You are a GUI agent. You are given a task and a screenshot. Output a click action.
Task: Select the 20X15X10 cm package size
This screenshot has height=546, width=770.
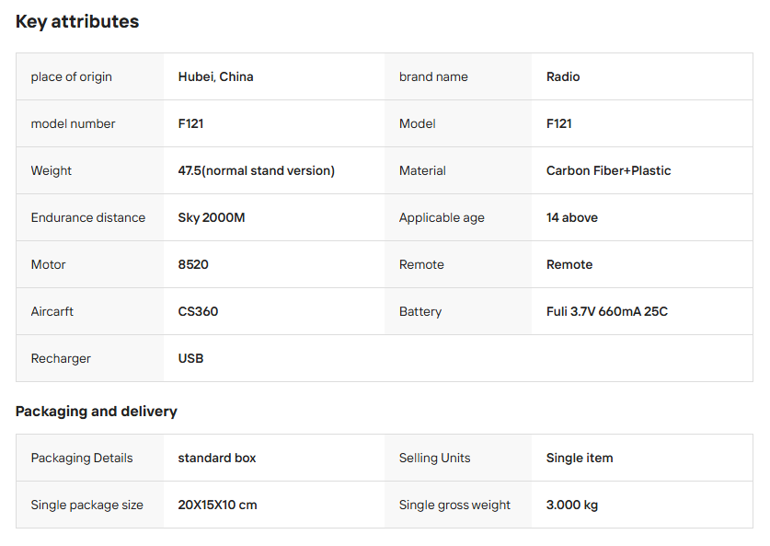click(217, 505)
